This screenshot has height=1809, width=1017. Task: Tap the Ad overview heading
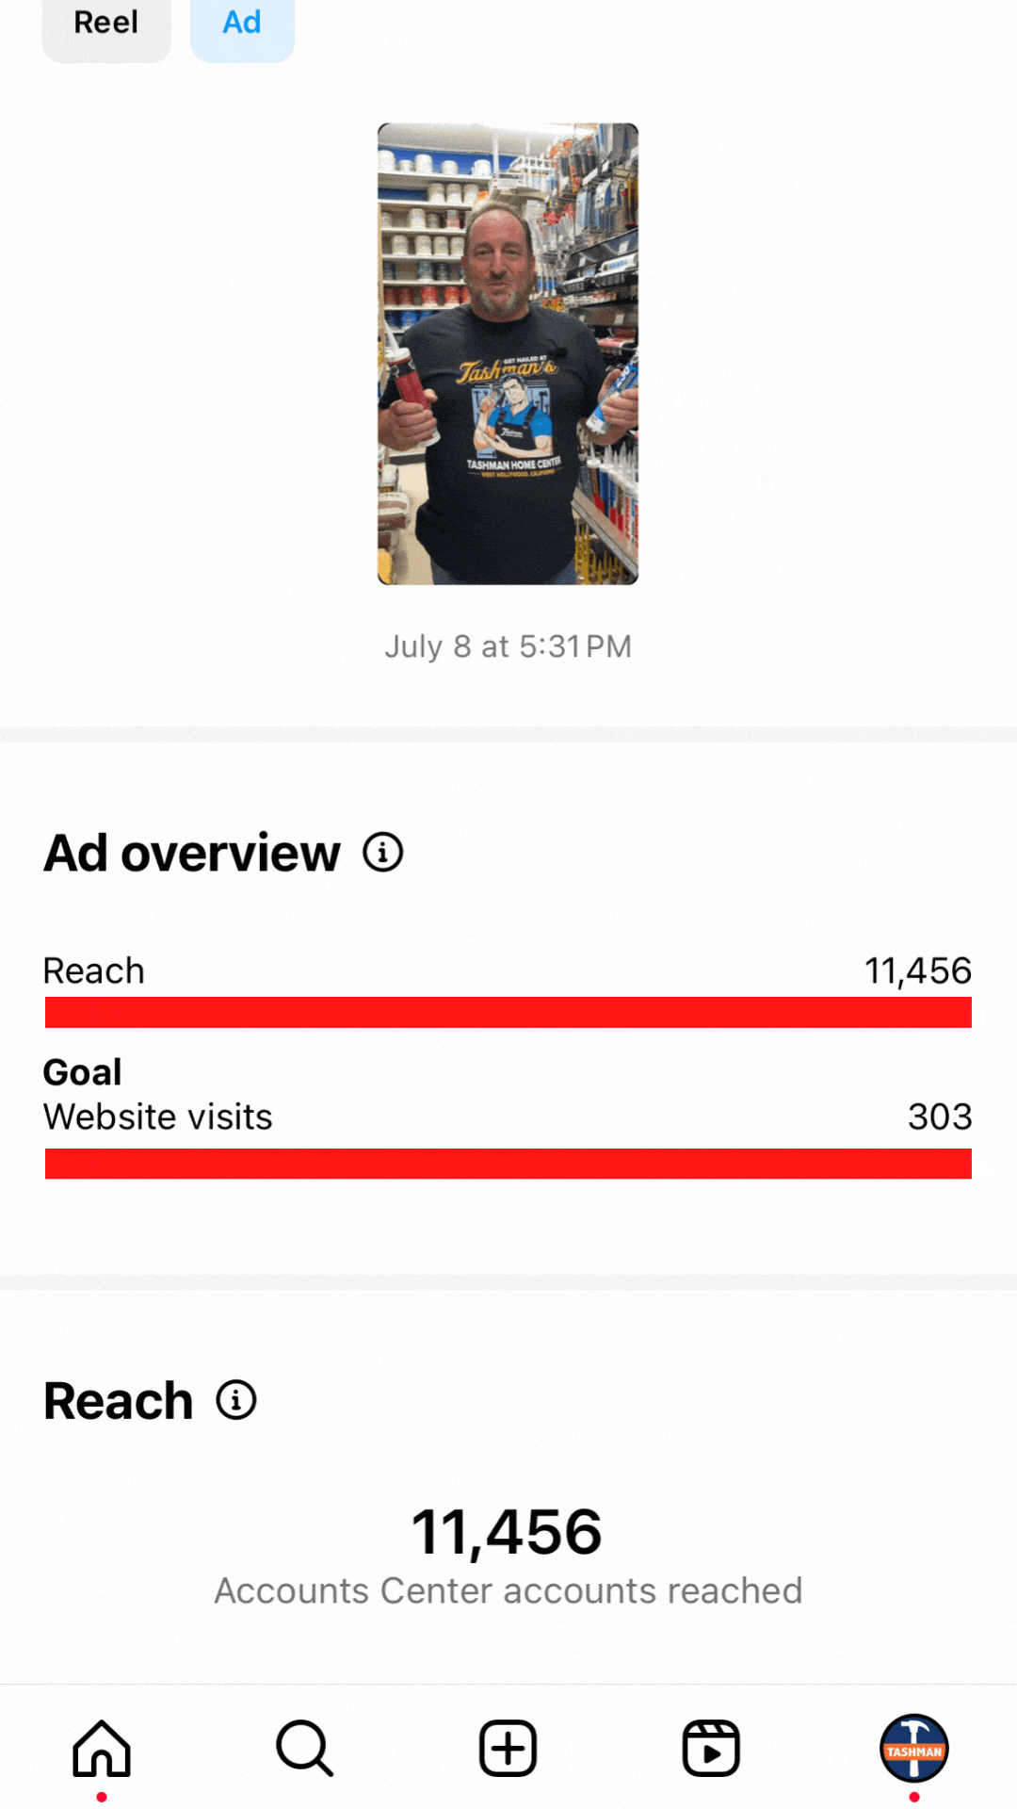point(192,854)
